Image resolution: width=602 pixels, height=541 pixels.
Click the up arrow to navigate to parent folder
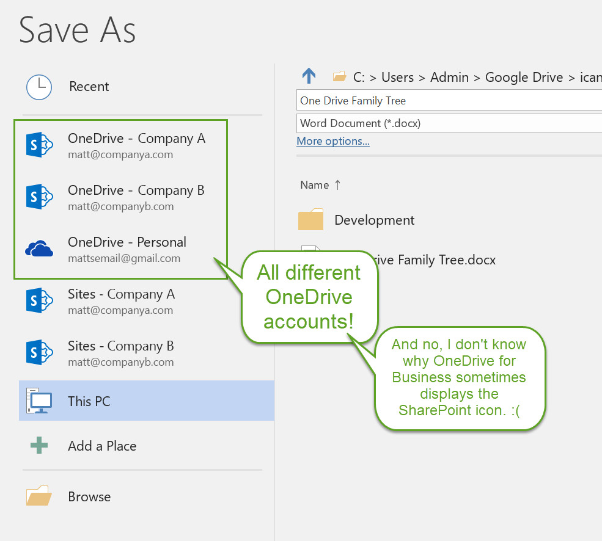point(309,76)
